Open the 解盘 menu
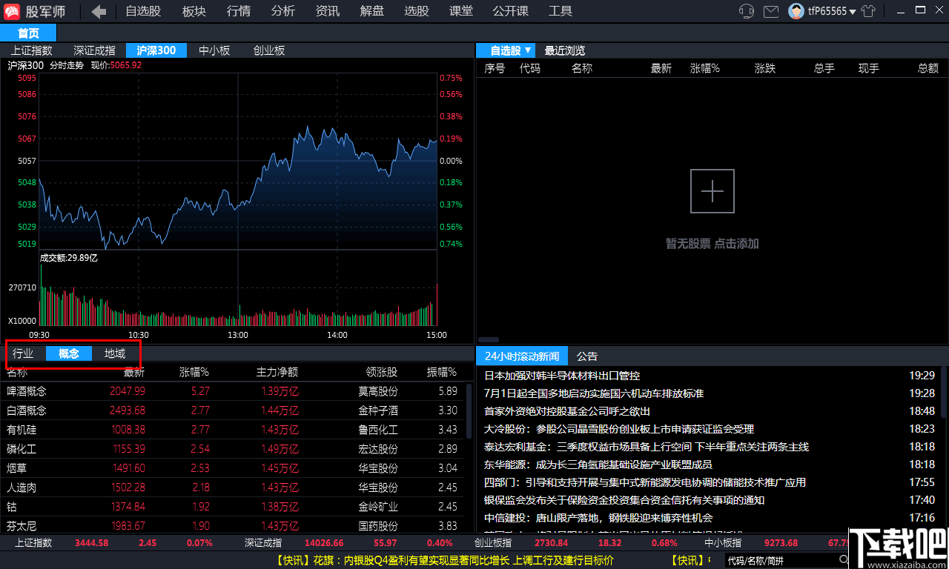The height and width of the screenshot is (569, 949). click(x=372, y=11)
